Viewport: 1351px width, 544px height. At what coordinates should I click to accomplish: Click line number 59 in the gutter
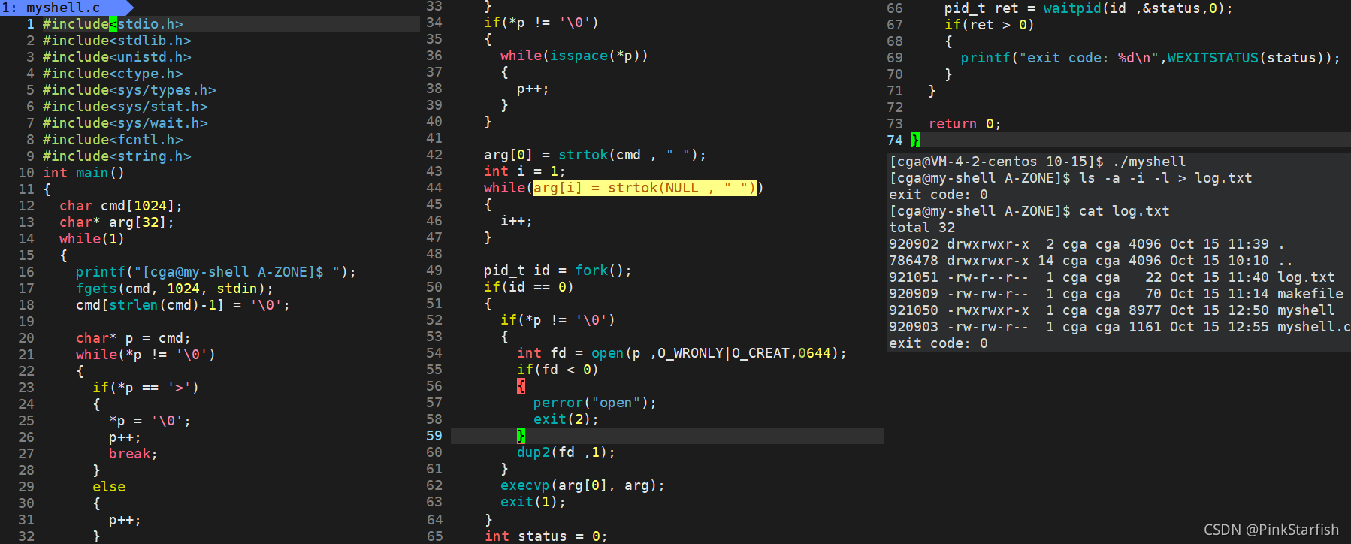point(434,436)
